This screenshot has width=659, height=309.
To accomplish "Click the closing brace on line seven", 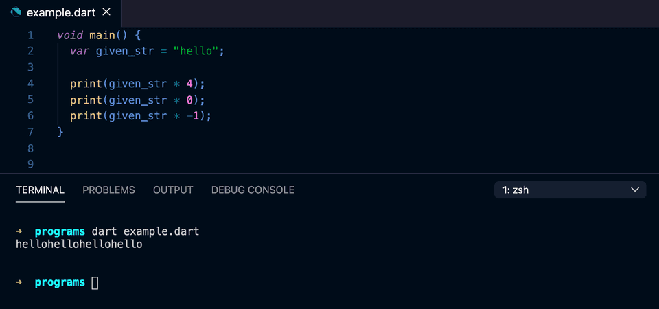I will (60, 132).
